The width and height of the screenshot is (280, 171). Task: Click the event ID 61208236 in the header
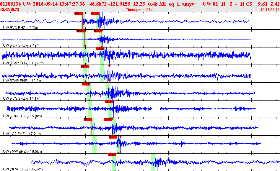[x=11, y=4]
